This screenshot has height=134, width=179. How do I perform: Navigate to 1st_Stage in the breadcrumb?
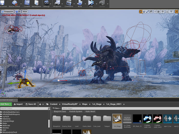point(97,104)
